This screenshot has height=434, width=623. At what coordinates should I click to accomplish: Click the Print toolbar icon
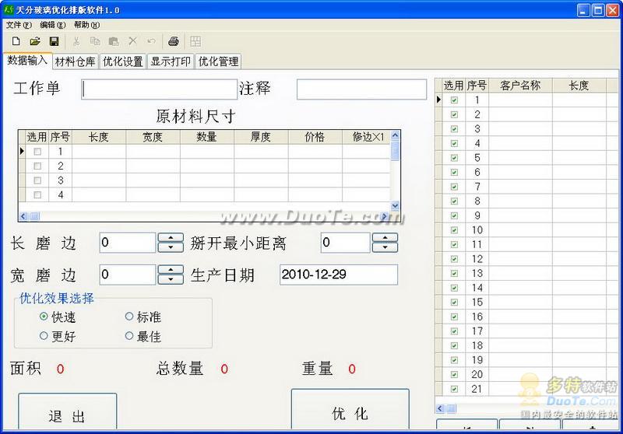tap(174, 41)
